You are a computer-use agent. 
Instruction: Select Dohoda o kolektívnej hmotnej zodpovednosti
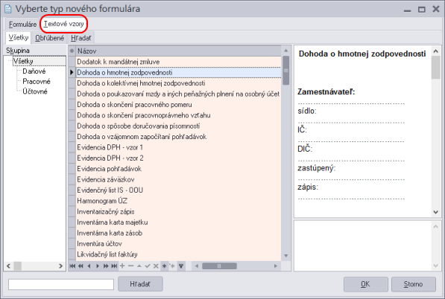pyautogui.click(x=179, y=83)
